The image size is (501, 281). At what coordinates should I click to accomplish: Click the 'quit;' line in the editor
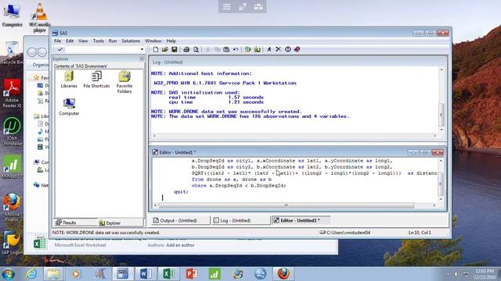click(181, 191)
